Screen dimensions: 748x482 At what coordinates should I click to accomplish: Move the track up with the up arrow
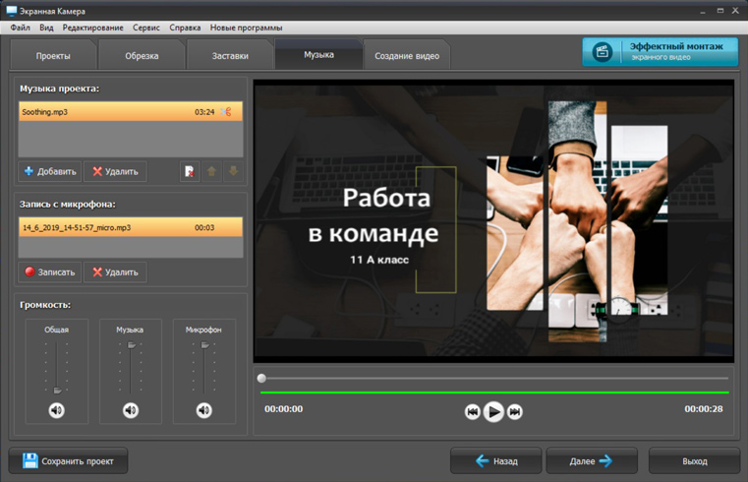pyautogui.click(x=211, y=171)
